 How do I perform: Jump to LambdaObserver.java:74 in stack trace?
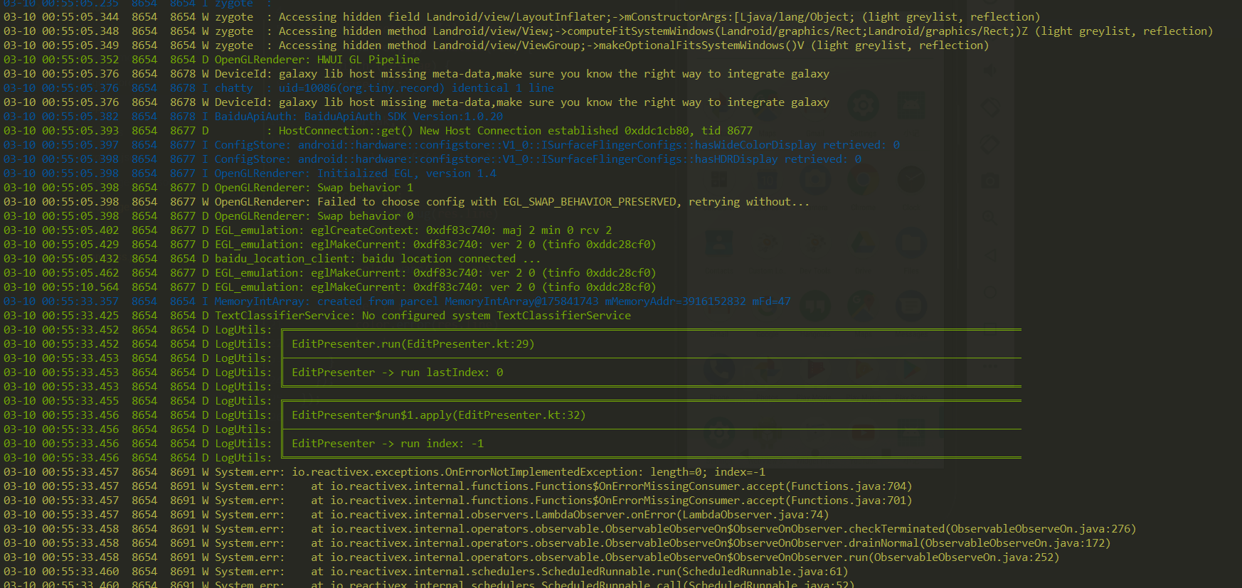[753, 515]
